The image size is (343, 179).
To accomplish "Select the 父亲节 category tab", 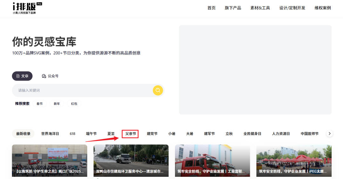I will pos(131,134).
